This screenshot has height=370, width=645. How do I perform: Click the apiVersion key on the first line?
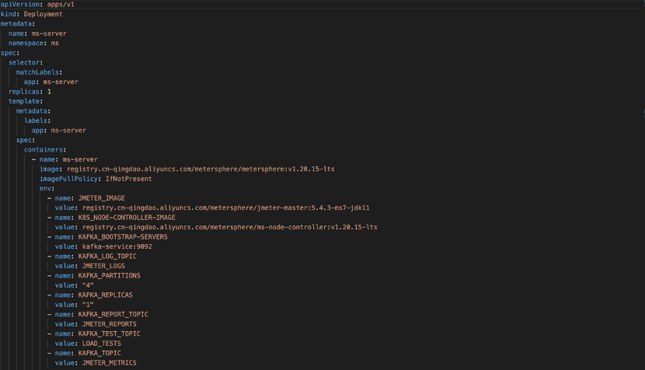pos(19,4)
